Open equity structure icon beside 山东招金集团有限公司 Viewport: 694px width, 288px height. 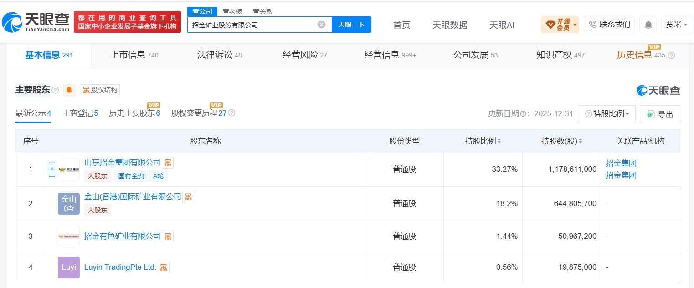tap(168, 163)
